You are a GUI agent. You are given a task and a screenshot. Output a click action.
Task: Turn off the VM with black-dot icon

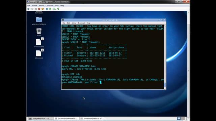[x=36, y=9]
